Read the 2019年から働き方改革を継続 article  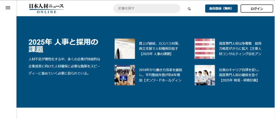tap(161, 70)
